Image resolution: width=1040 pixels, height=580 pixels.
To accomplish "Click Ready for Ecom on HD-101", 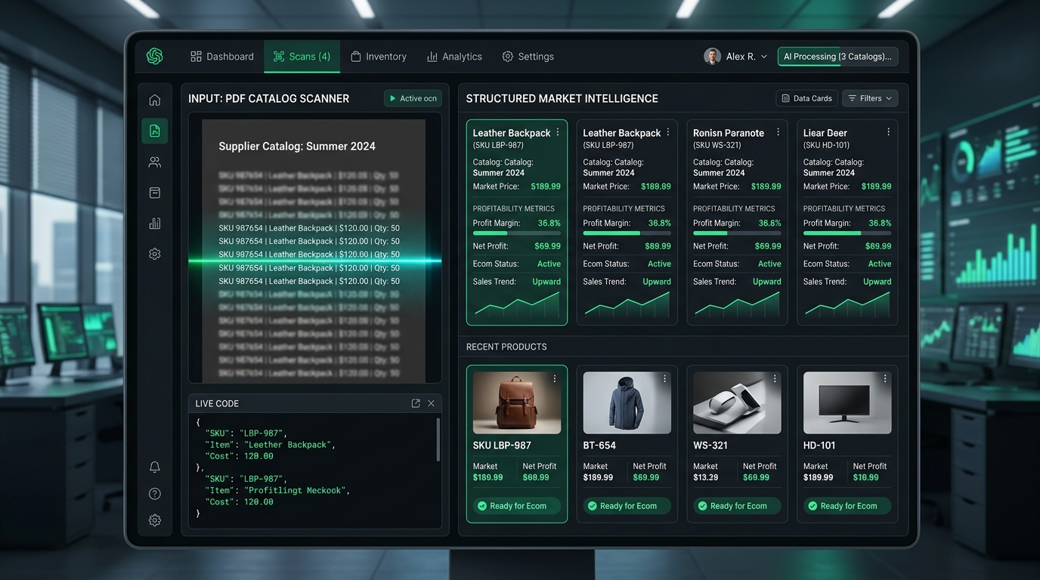I will 847,506.
